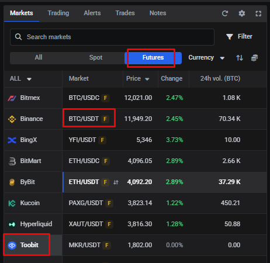Open the PAXG/USDT futures market

[85, 203]
